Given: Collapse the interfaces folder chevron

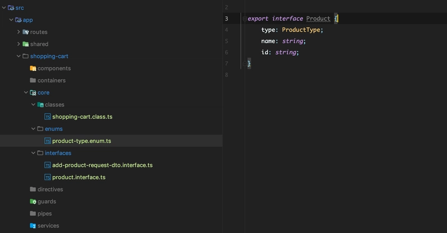Looking at the screenshot, I should tap(33, 153).
